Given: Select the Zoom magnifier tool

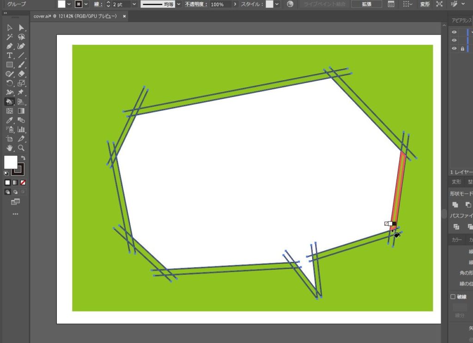Looking at the screenshot, I should (21, 148).
